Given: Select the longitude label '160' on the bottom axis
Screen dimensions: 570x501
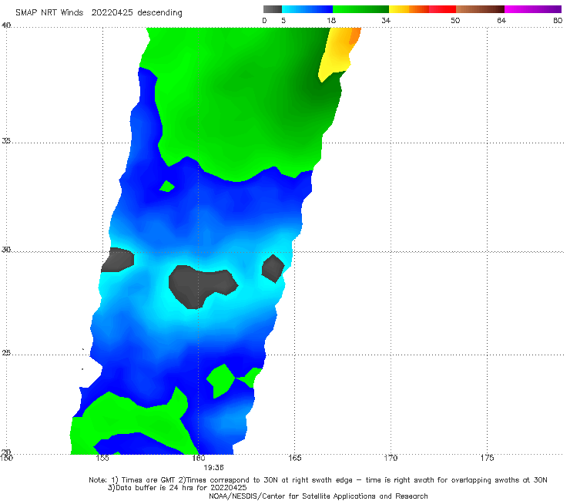Looking at the screenshot, I should (x=199, y=458).
